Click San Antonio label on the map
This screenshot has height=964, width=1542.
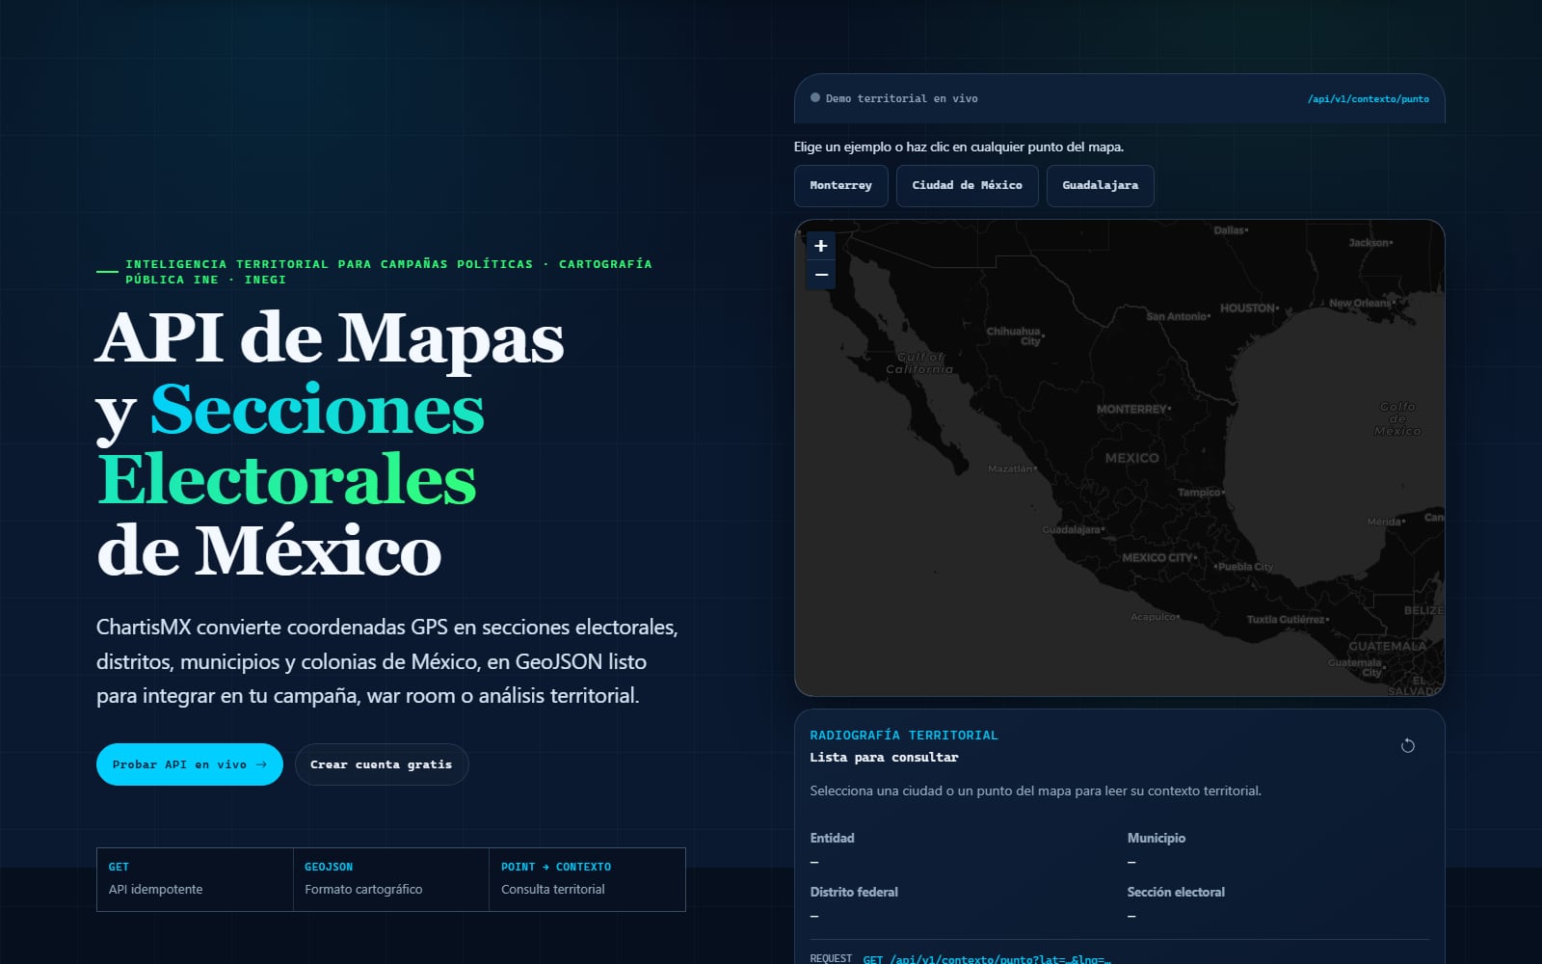[x=1176, y=316]
